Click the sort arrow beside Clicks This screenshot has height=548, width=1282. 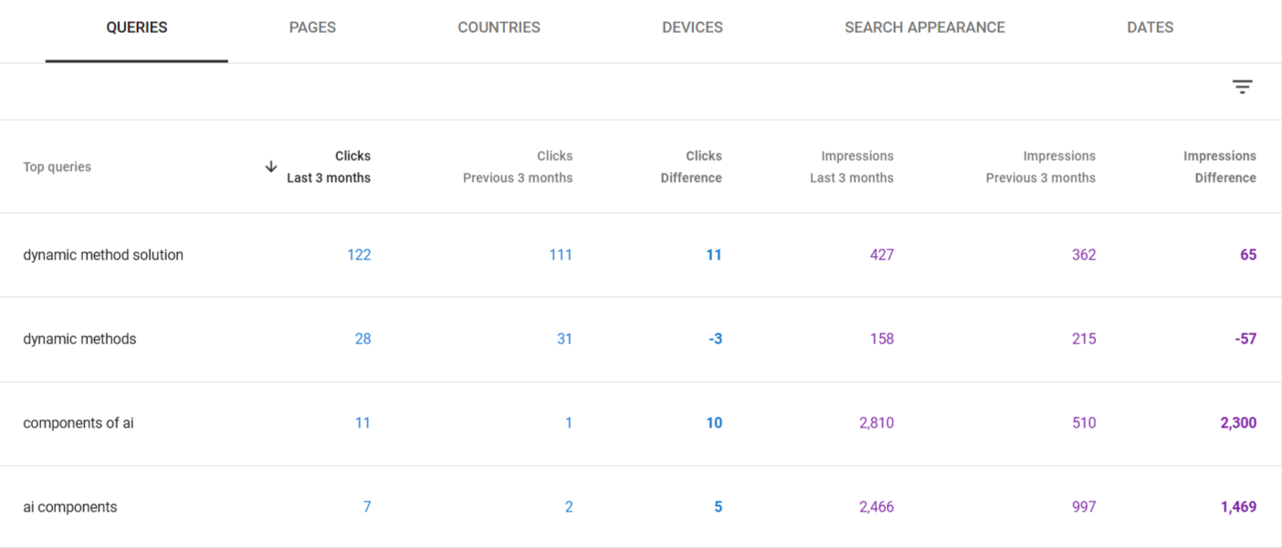click(x=271, y=166)
